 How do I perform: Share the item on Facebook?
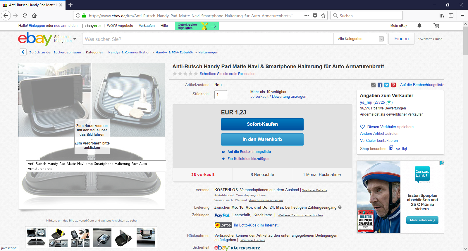(380, 85)
